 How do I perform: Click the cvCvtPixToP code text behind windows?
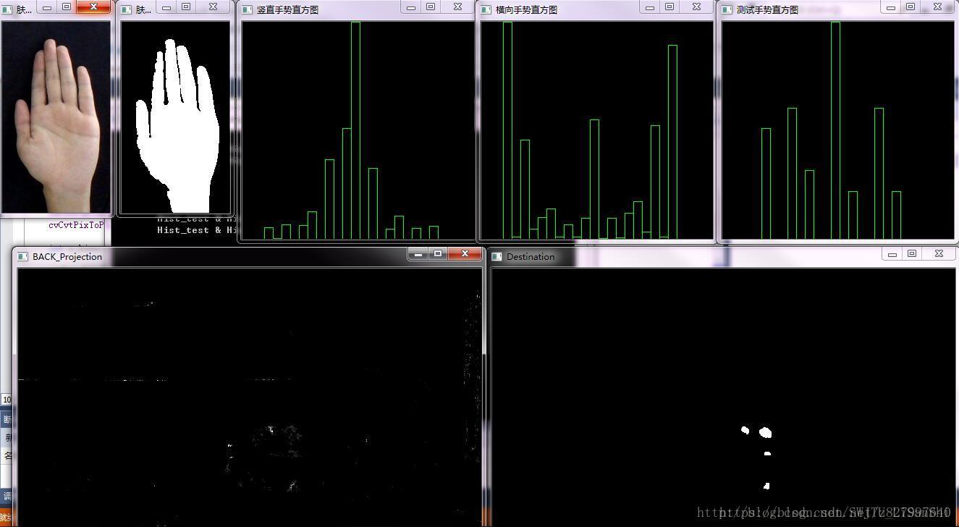76,224
